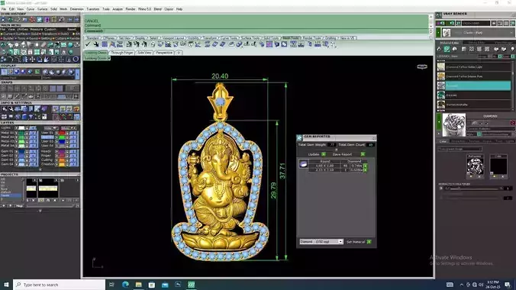Image resolution: width=516 pixels, height=290 pixels.
Task: Open Microsoft Edge from the taskbar
Action: click(x=125, y=285)
